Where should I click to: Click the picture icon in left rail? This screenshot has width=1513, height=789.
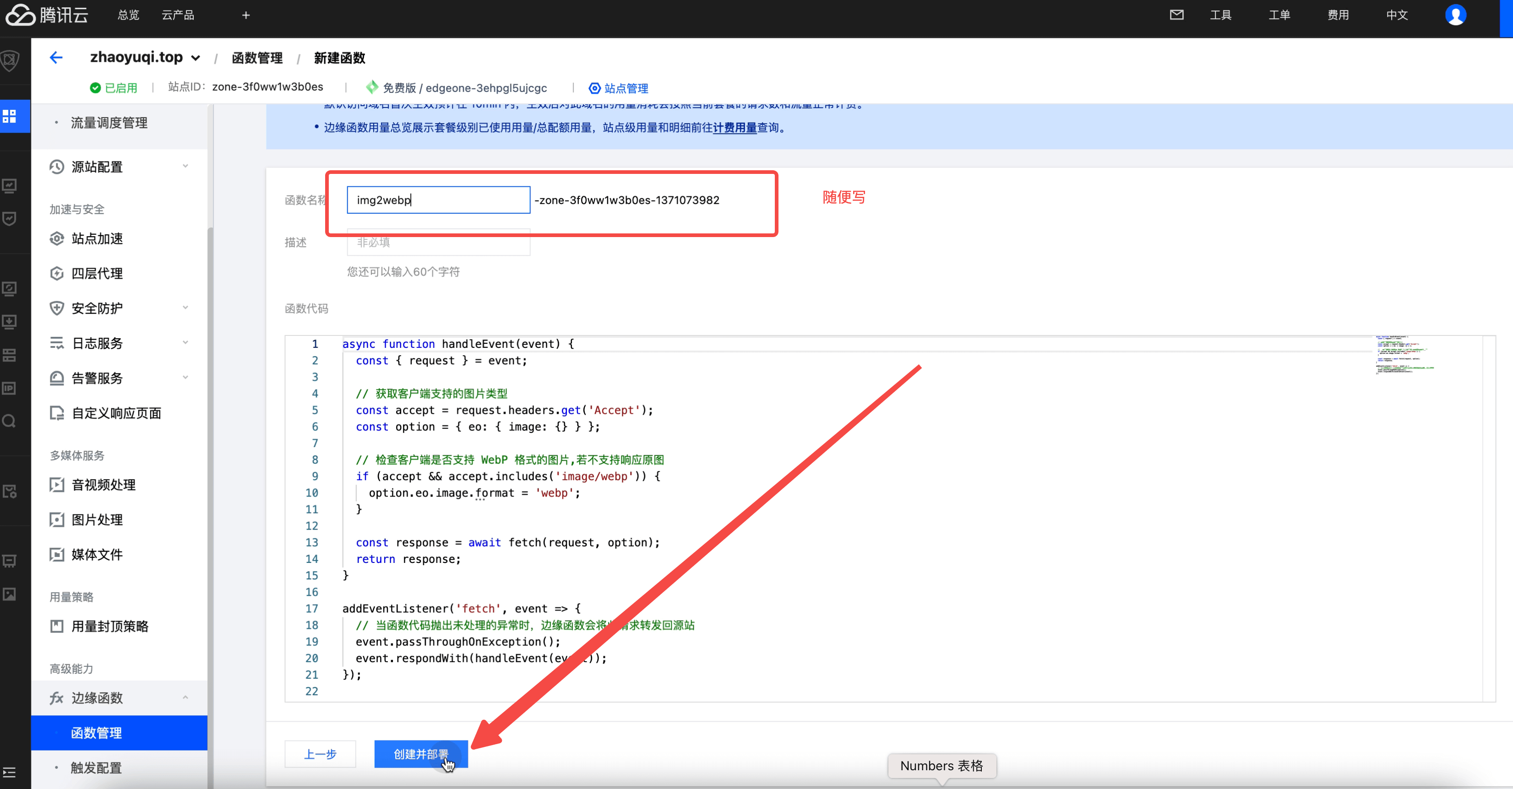pyautogui.click(x=9, y=594)
